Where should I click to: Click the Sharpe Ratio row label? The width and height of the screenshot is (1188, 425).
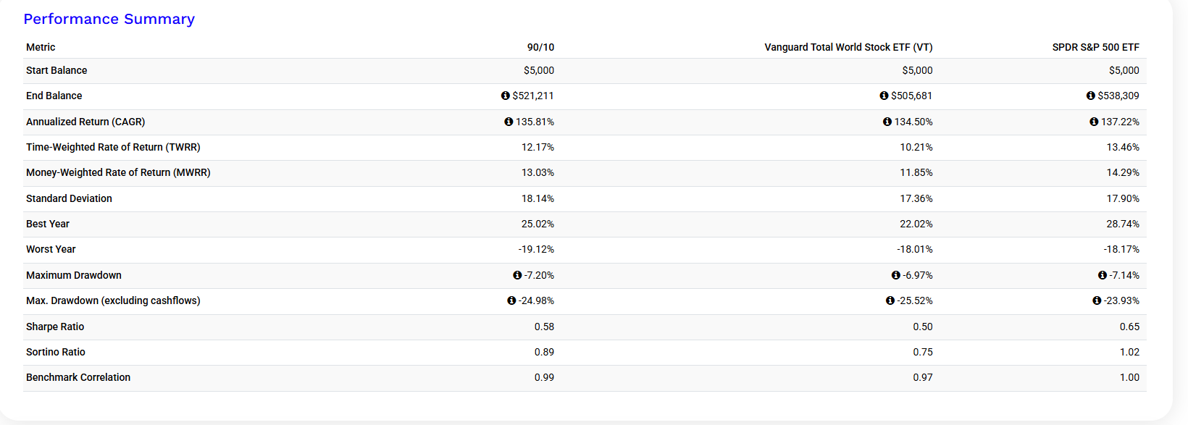[x=55, y=327]
